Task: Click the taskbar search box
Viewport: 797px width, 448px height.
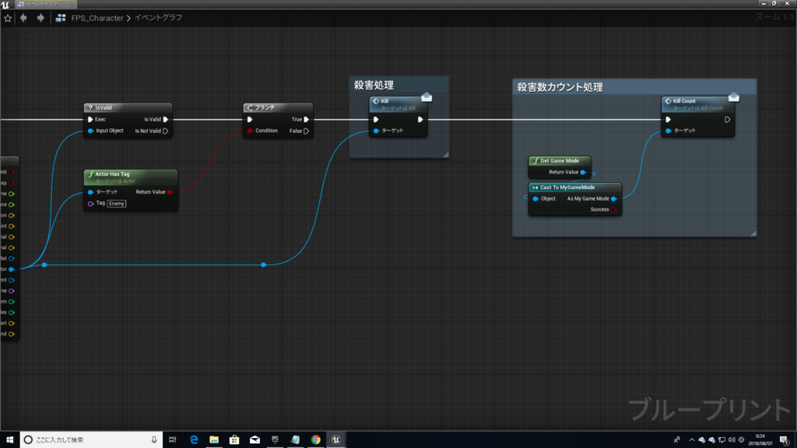Action: (92, 440)
